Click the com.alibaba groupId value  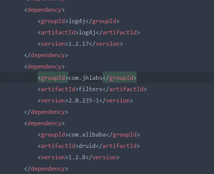coord(87,135)
